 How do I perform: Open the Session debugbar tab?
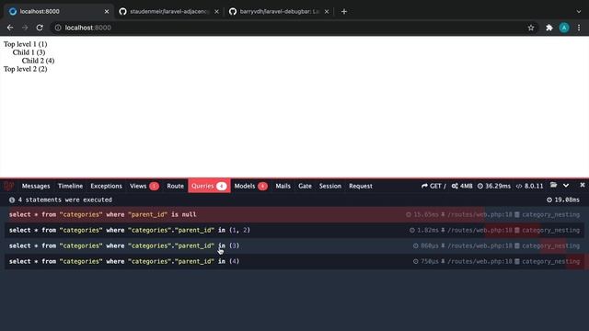point(330,186)
